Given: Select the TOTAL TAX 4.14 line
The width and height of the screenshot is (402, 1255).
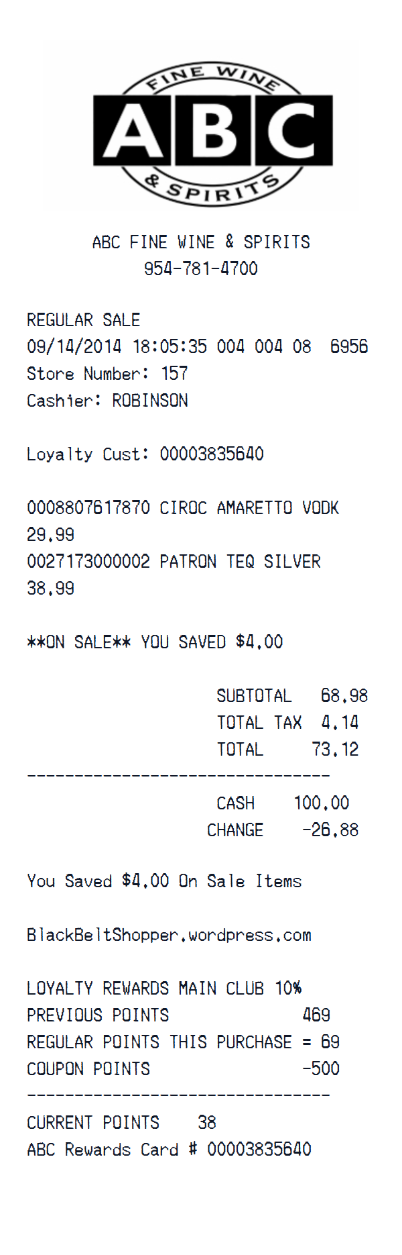Looking at the screenshot, I should [287, 723].
